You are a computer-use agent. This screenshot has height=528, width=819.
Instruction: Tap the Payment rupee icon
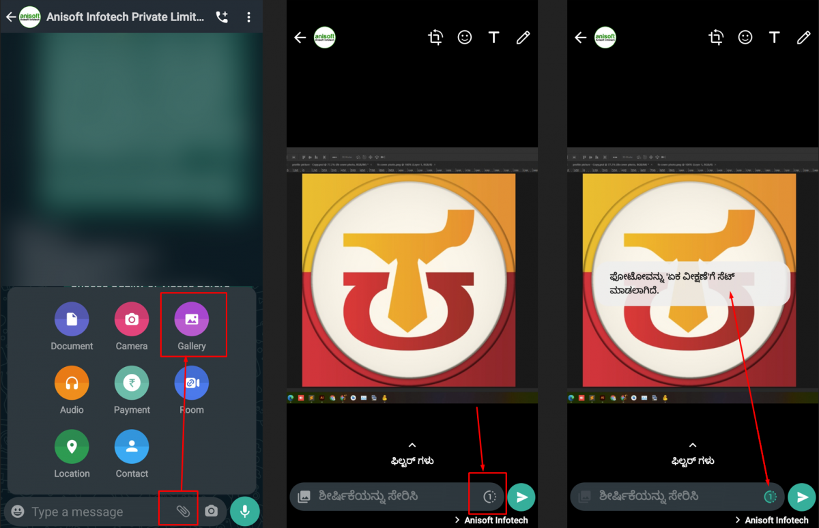[132, 383]
